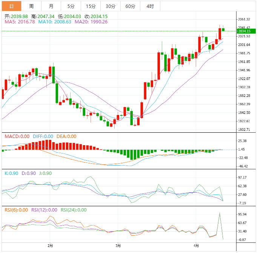Viewport: 258px width, 253px height.
Task: Open the 4时 four-hour tab
Action: [x=150, y=6]
